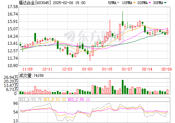Click the 01-03 date axis label
Image resolution: width=175 pixels, height=123 pixels.
pos(87,69)
